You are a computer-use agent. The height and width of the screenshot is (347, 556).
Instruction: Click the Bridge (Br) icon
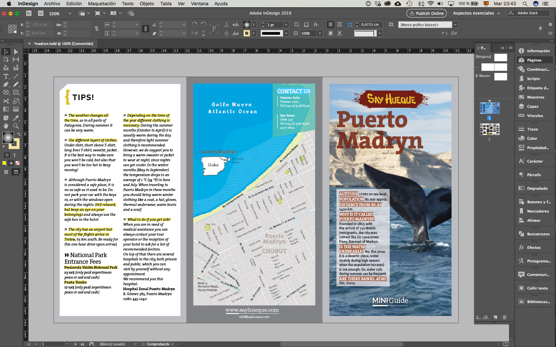point(29,13)
